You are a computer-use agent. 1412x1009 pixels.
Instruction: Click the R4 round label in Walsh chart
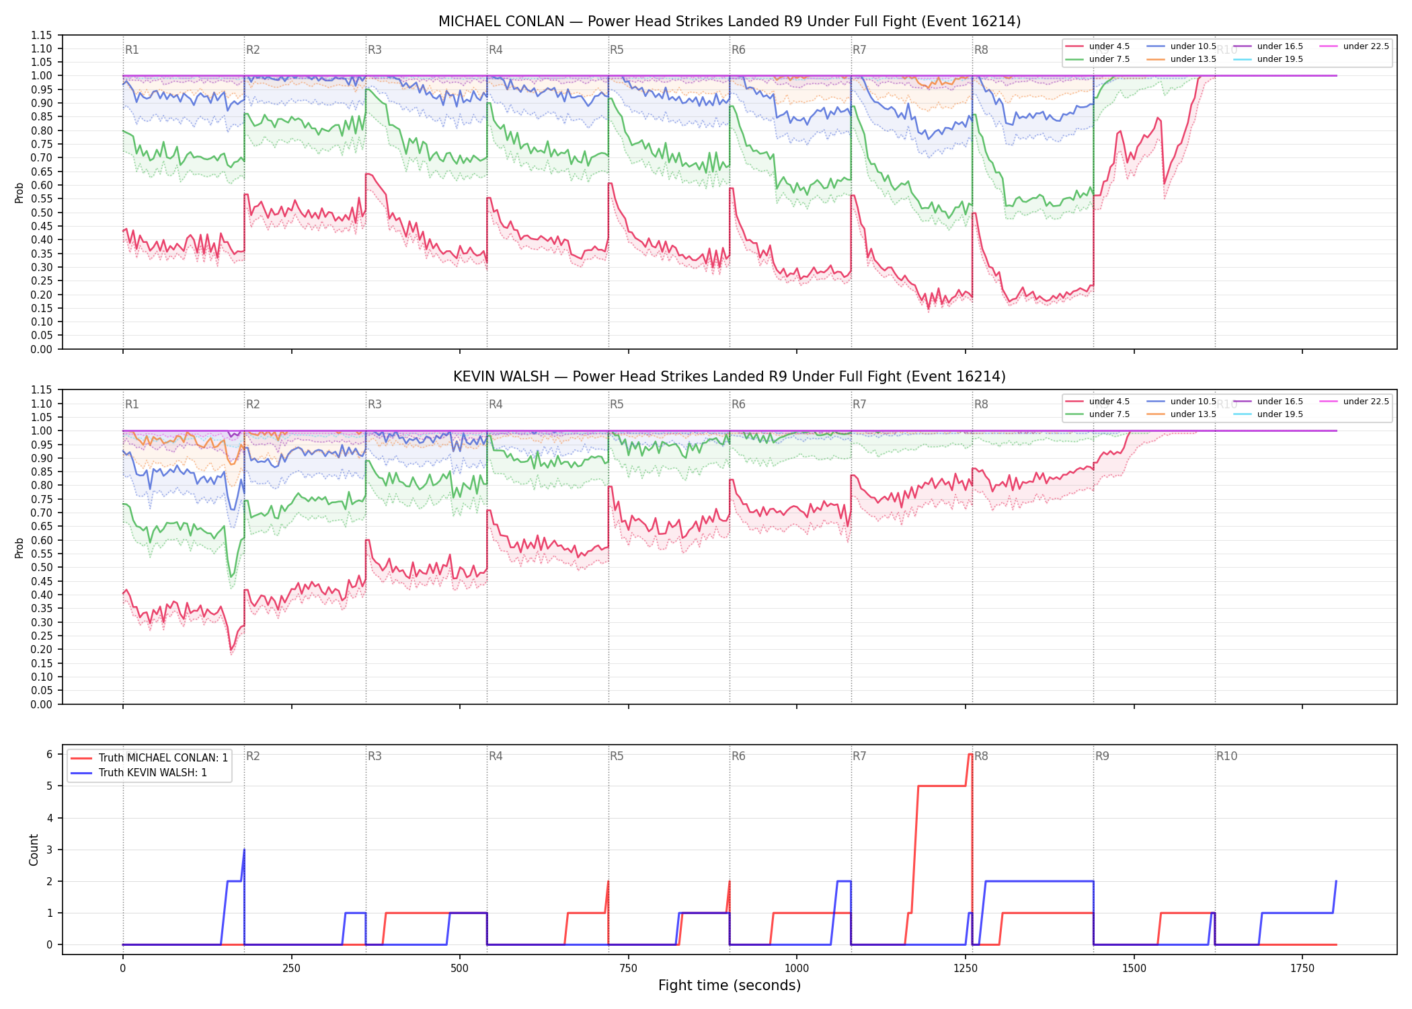496,404
